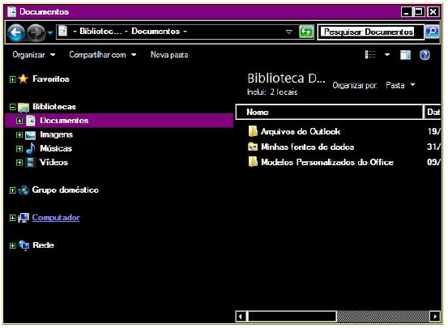Select Grupo doméstico in navigation pane

(x=66, y=190)
